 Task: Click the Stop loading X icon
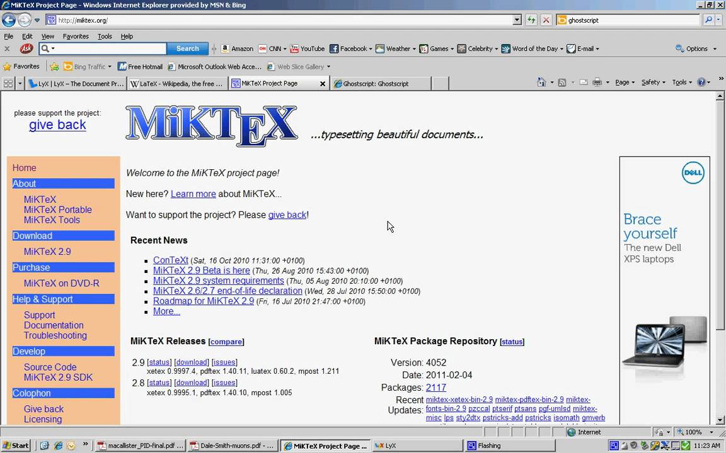(x=546, y=20)
